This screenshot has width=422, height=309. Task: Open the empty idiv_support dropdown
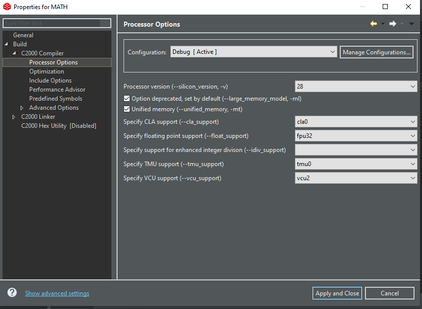356,149
